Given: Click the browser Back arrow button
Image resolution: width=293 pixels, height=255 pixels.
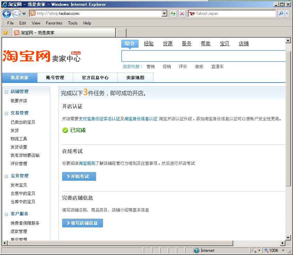Looking at the screenshot, I should pyautogui.click(x=7, y=13).
